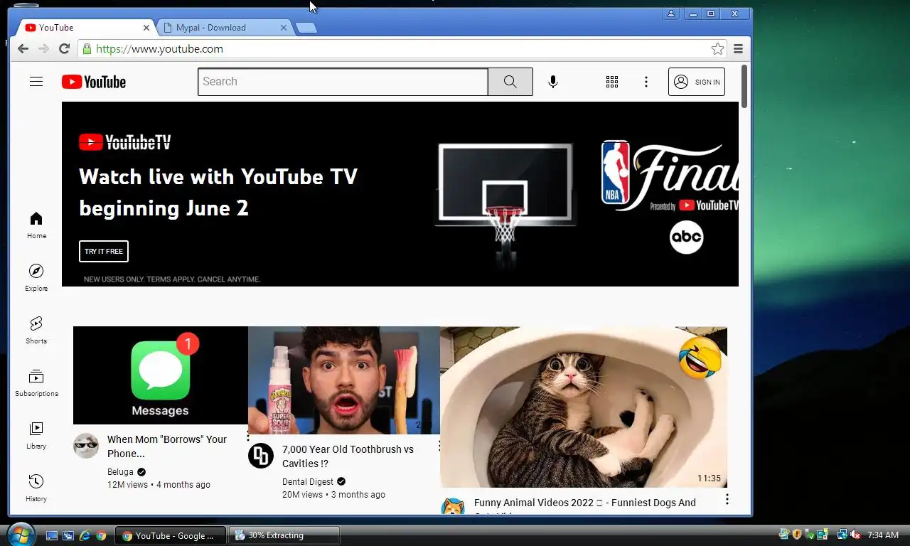This screenshot has width=910, height=546.
Task: Open History in sidebar
Action: [36, 488]
